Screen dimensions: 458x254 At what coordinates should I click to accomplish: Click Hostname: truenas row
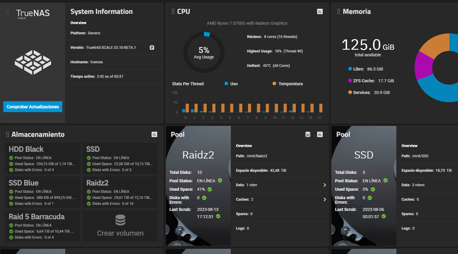click(114, 62)
